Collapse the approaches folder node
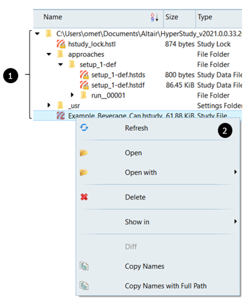Viewport: 245px width, 301px height. pos(49,54)
